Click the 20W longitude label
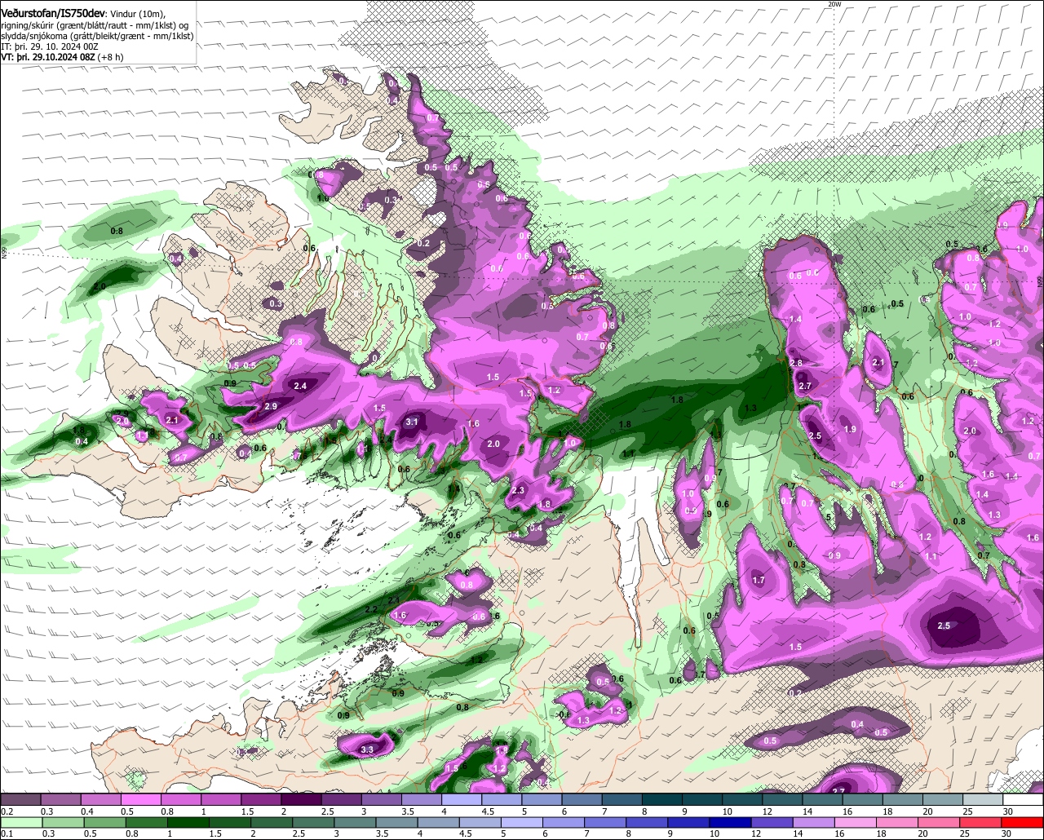 (834, 4)
